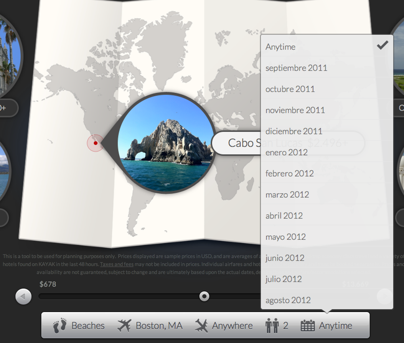
Task: Click the checkmark next to Anytime
Action: point(382,45)
